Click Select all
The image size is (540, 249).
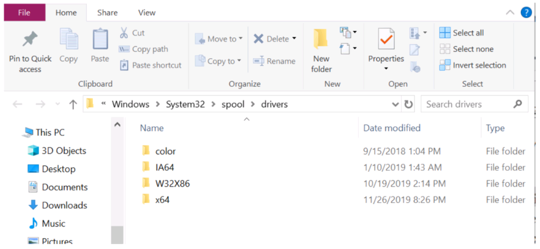coord(462,33)
